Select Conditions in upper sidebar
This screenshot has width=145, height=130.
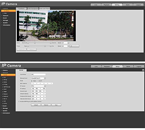[8, 11]
